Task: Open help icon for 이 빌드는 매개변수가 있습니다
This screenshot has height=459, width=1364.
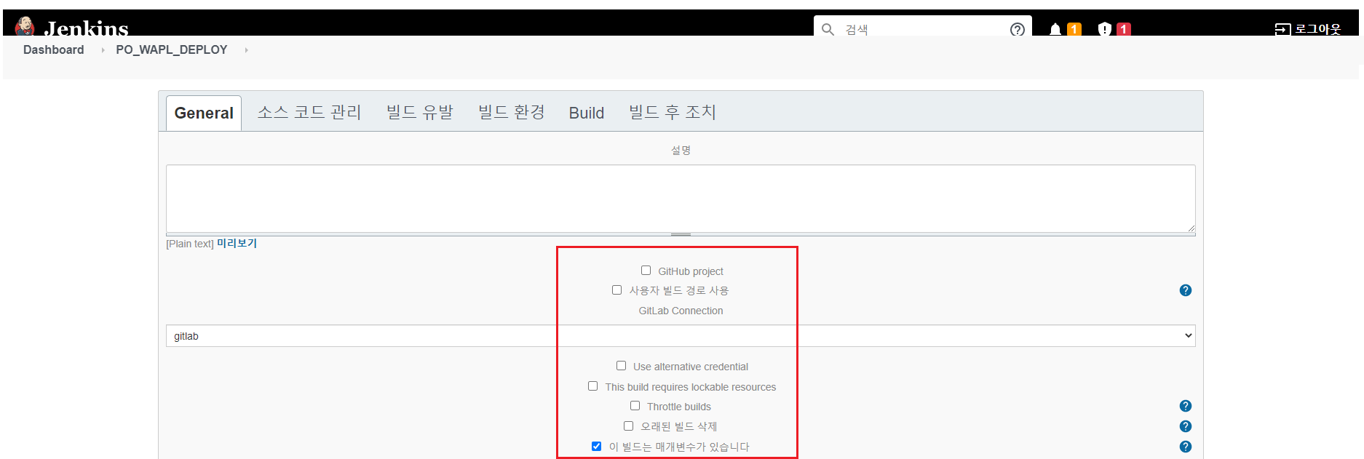Action: pos(1186,447)
